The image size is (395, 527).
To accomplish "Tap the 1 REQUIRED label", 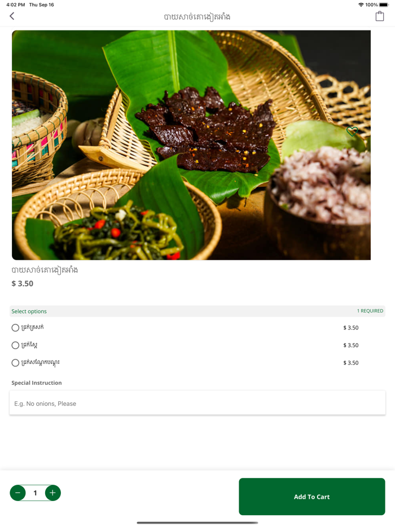I will (370, 311).
